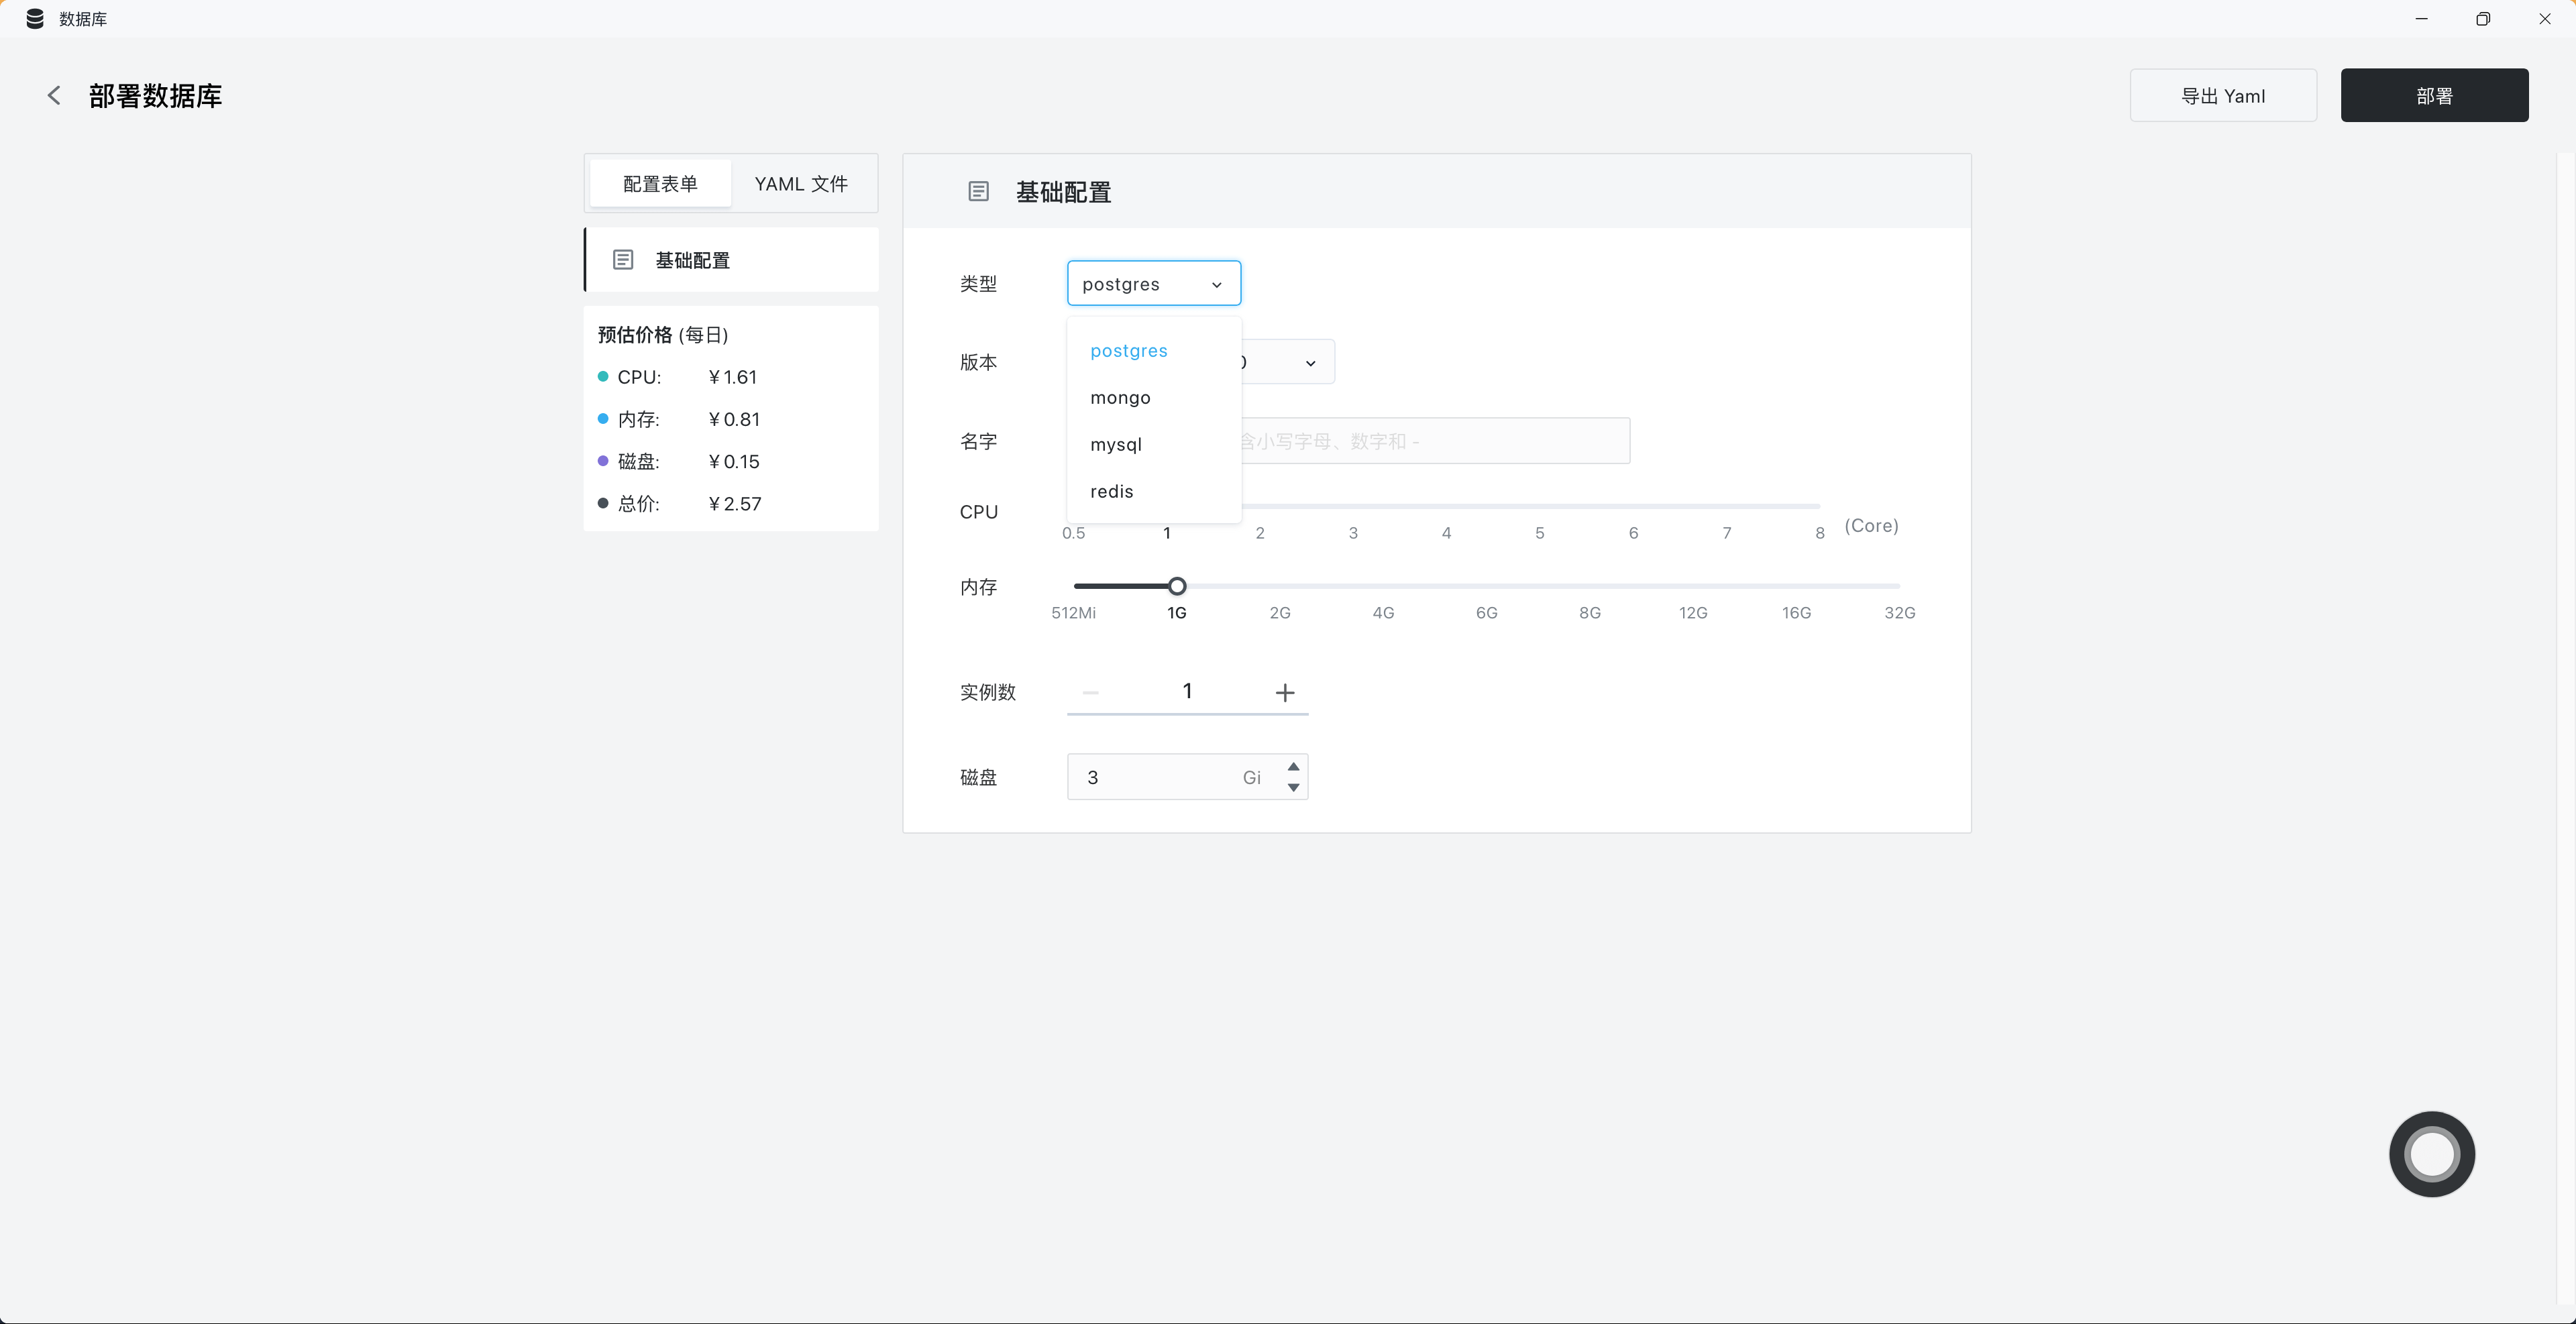This screenshot has width=2576, height=1324.
Task: Collapse the 类型 postgres dropdown
Action: pos(1154,283)
